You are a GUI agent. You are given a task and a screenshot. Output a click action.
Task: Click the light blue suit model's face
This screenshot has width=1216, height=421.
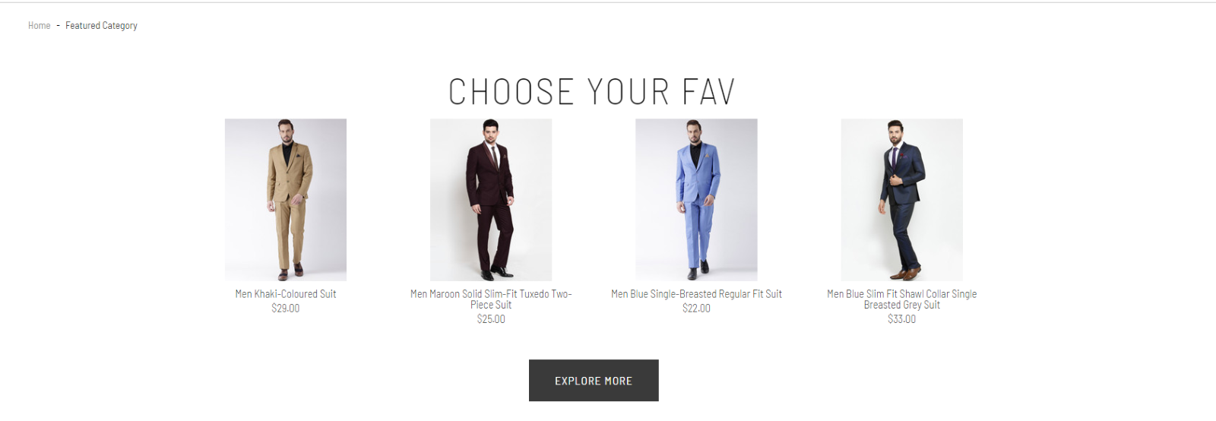(694, 128)
